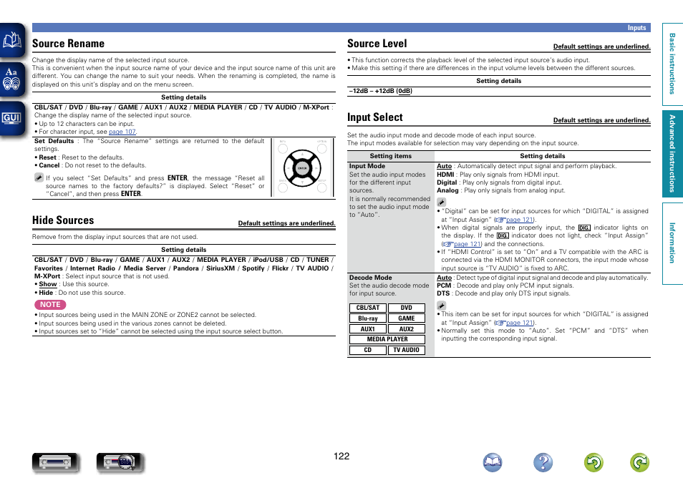The width and height of the screenshot is (683, 483).
Task: Click the "Analog" input mode option
Action: [447, 190]
